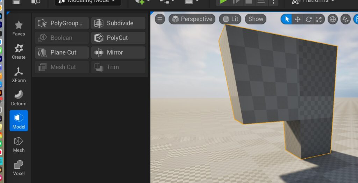
Task: Launch the PolyGroup Edit tool
Action: coord(62,23)
